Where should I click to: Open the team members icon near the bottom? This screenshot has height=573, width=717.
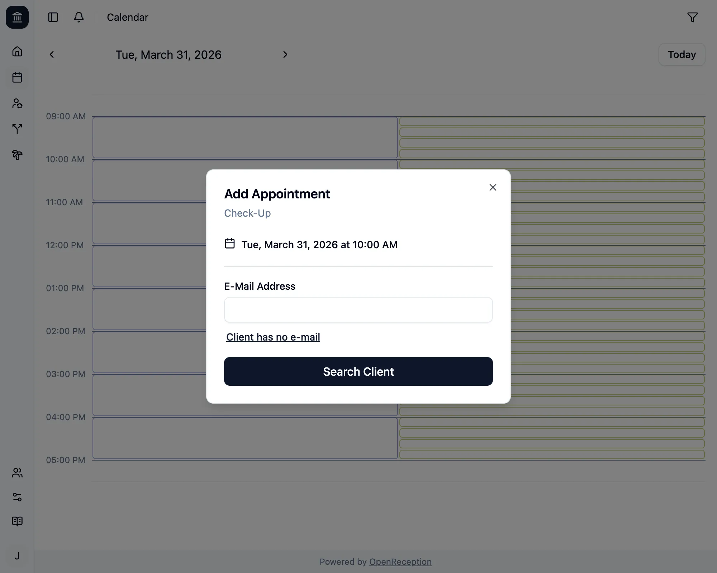[17, 473]
